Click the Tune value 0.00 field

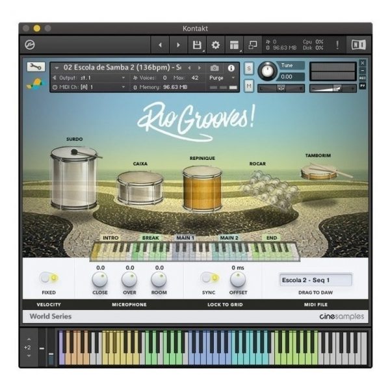pos(291,77)
